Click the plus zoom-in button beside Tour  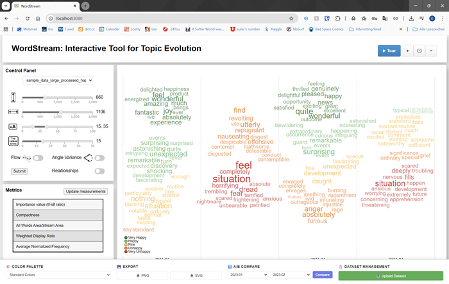(x=409, y=51)
